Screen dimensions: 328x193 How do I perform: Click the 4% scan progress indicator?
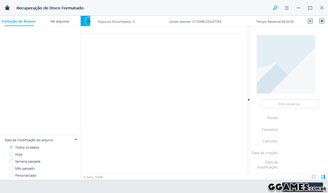88,21
